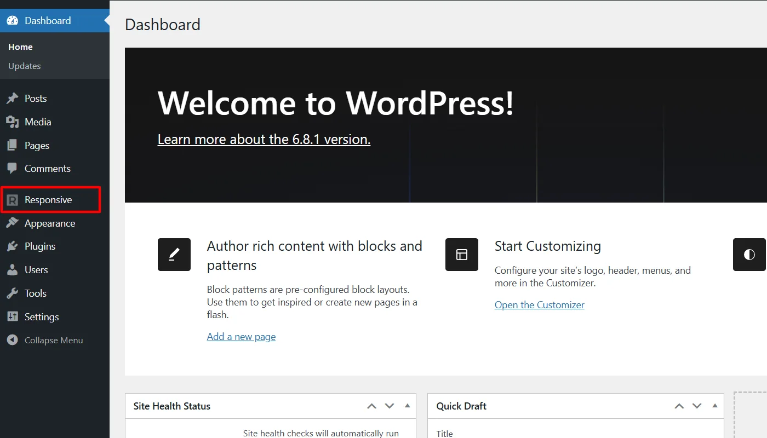Click the 'Start Customizing' heading

[548, 246]
